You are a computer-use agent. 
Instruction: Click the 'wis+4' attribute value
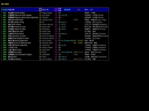click(x=64, y=22)
